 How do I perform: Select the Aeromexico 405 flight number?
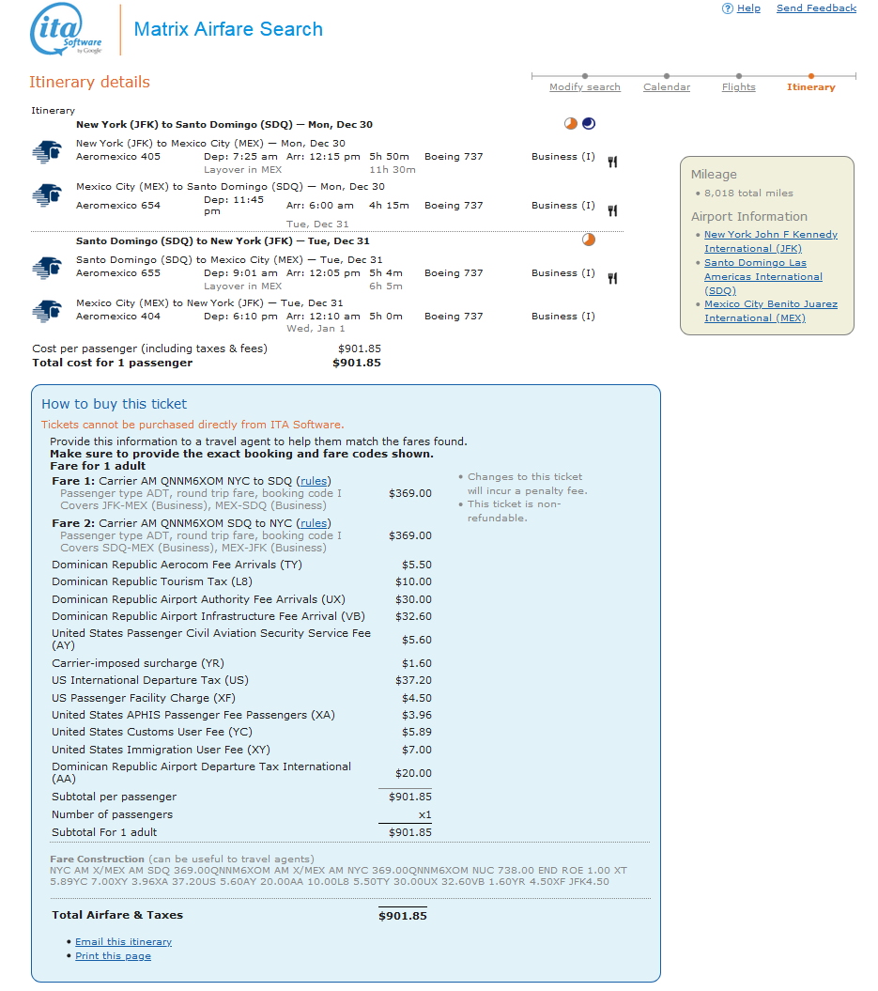point(118,157)
